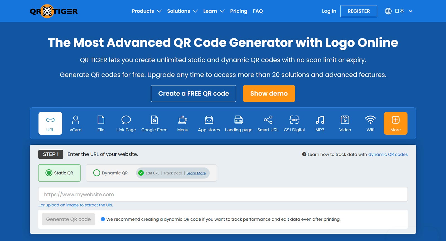Click the Generate QR code button
Screen dimensions: 446x241
click(68, 219)
